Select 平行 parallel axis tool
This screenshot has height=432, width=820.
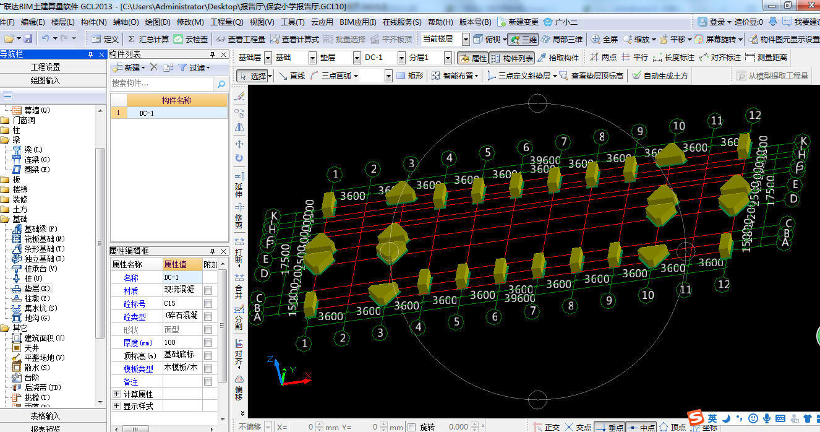coord(634,57)
